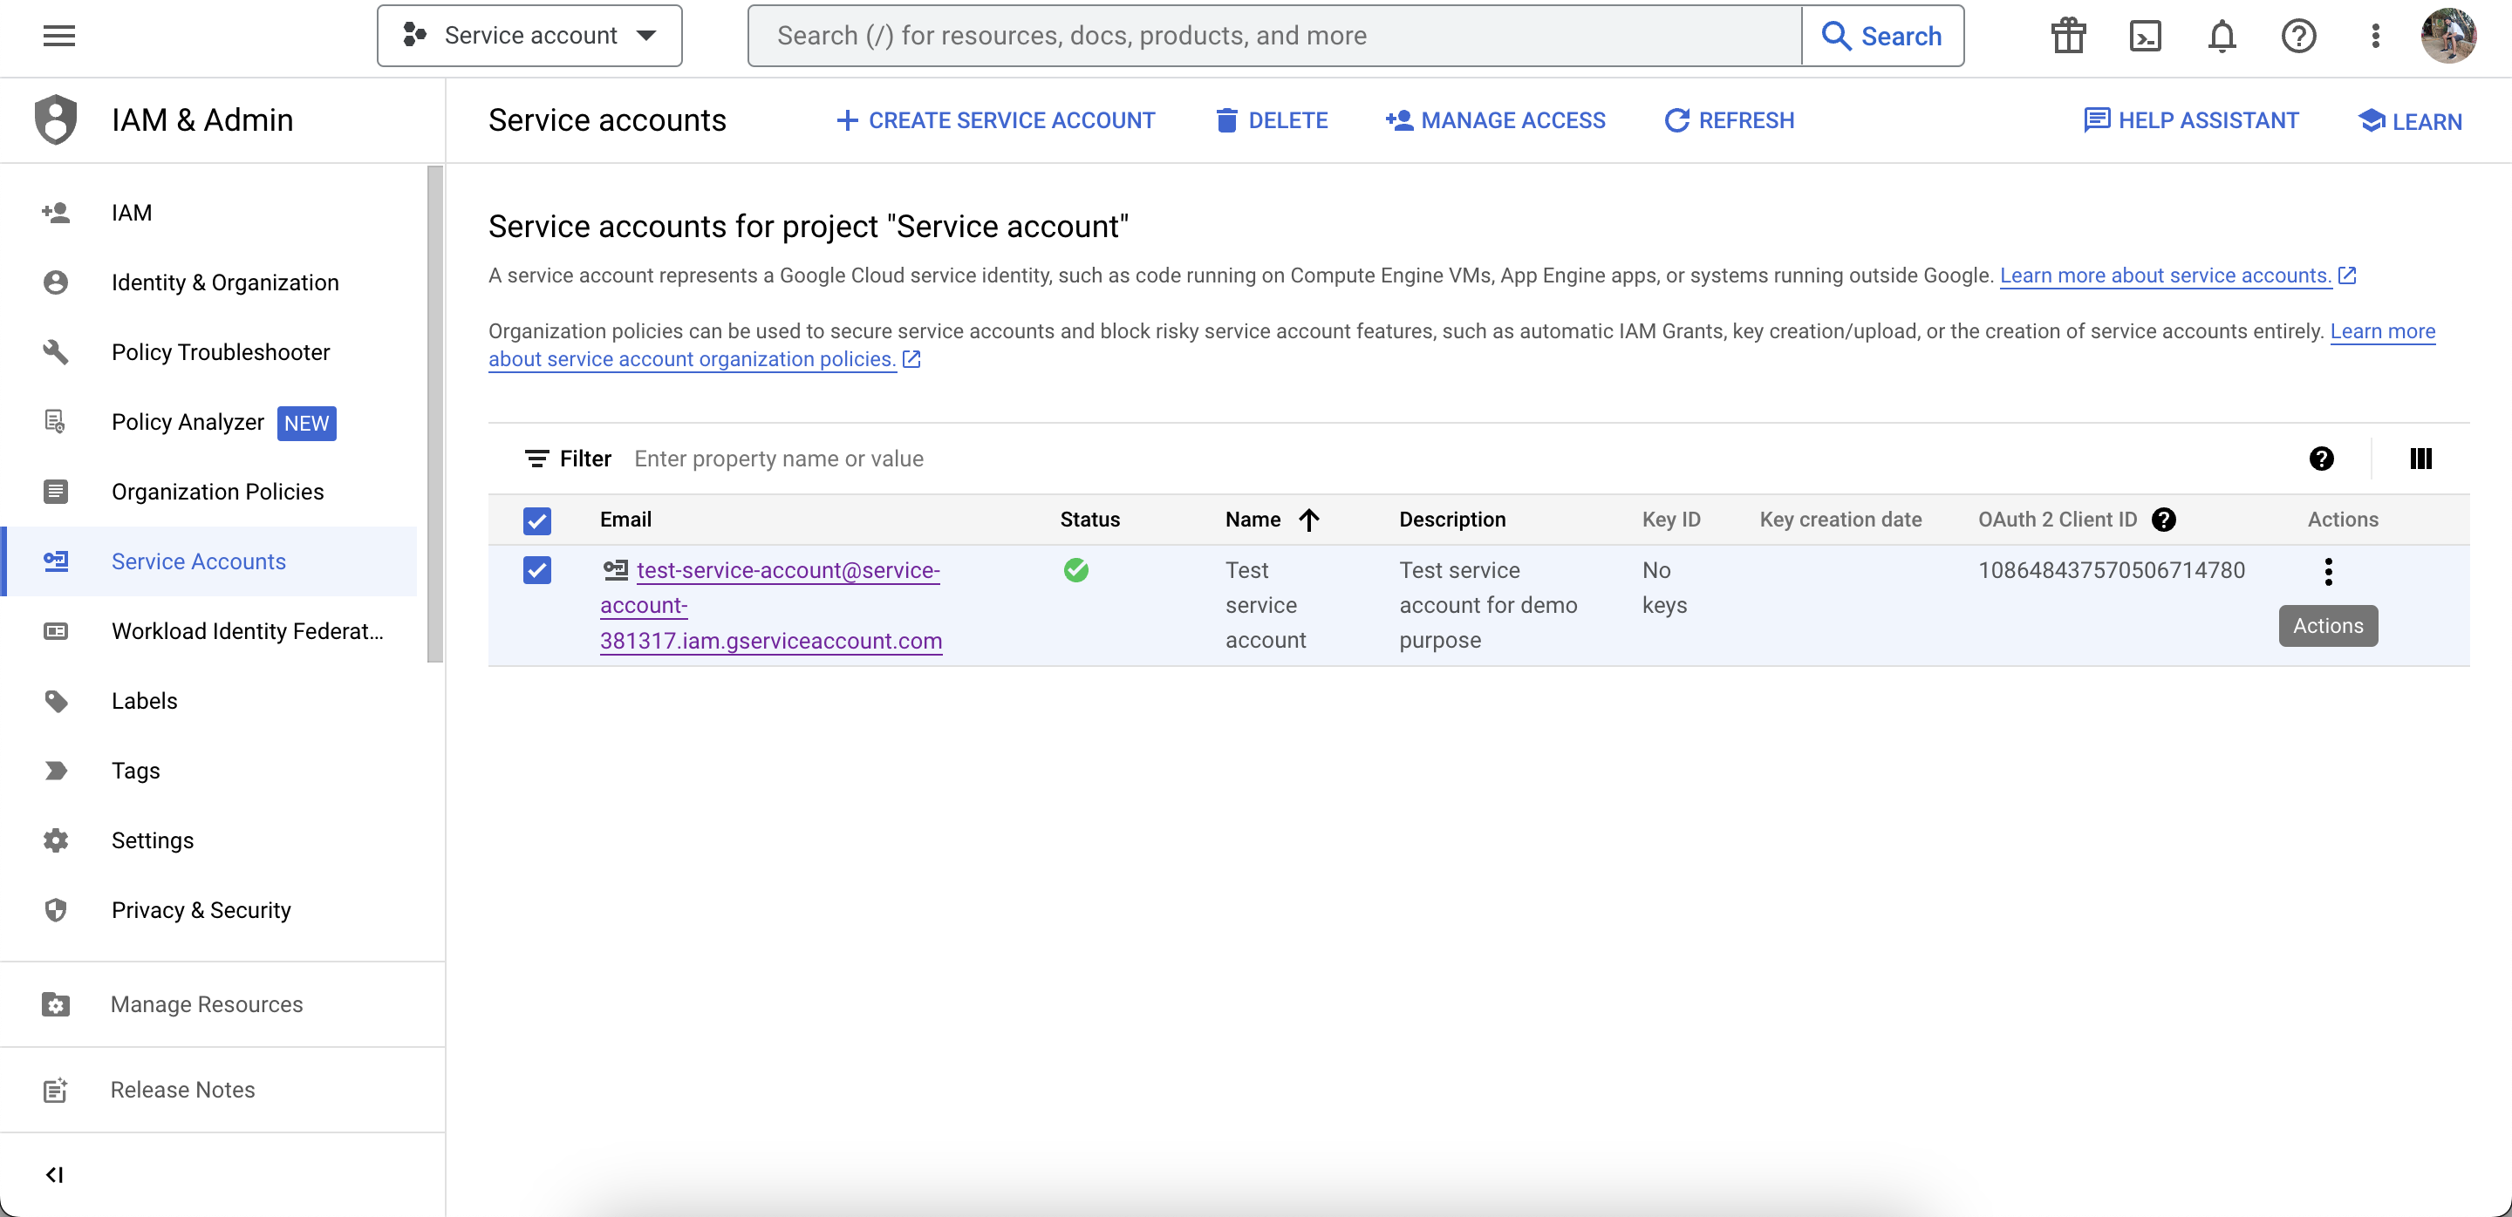The height and width of the screenshot is (1217, 2512).
Task: Open the user profile avatar
Action: coord(2447,36)
